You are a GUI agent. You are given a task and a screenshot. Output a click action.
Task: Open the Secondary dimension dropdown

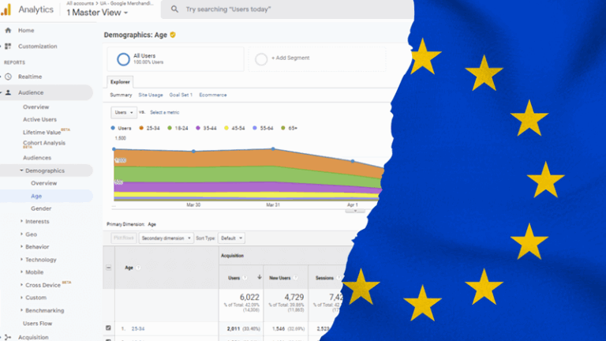coord(166,238)
